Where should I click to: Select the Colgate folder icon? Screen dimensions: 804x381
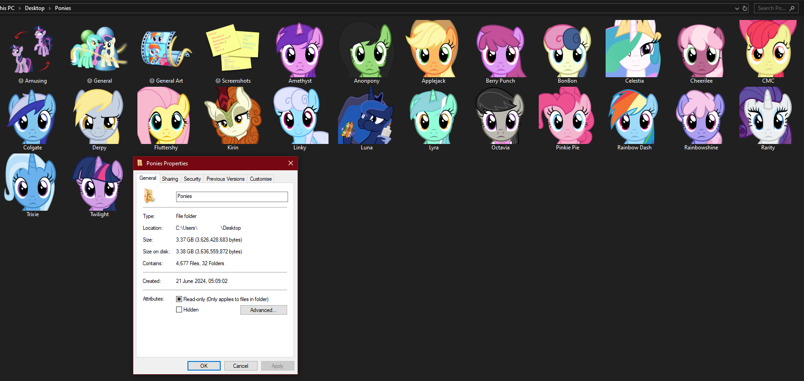(x=32, y=117)
